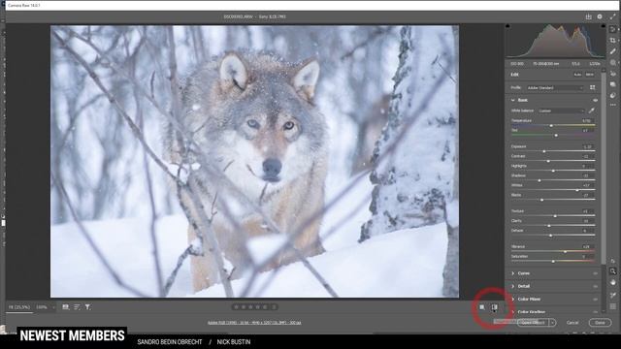The width and height of the screenshot is (621, 349).
Task: Expand the Detail panel
Action: (513, 287)
